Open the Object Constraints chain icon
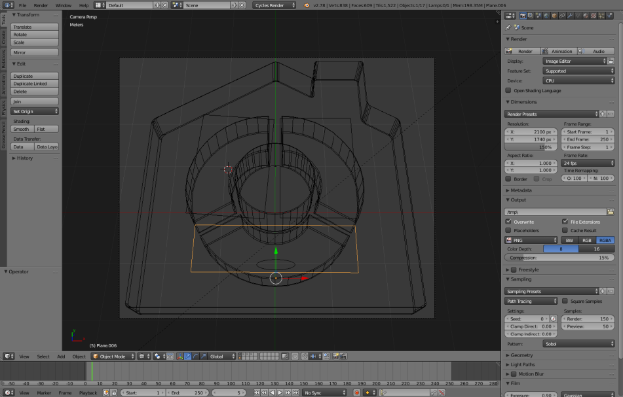Image resolution: width=623 pixels, height=397 pixels. tap(561, 15)
